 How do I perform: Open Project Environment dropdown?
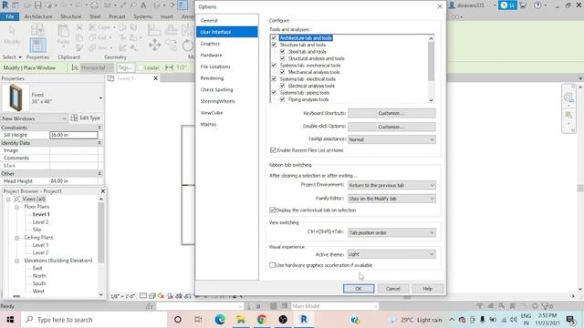click(x=391, y=185)
